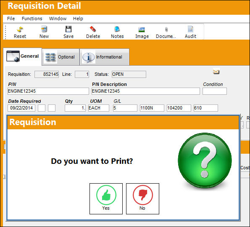
Task: Decline printing with the No button
Action: pos(142,199)
